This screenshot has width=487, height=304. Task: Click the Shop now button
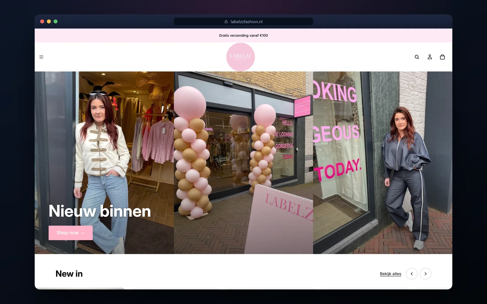click(x=71, y=233)
